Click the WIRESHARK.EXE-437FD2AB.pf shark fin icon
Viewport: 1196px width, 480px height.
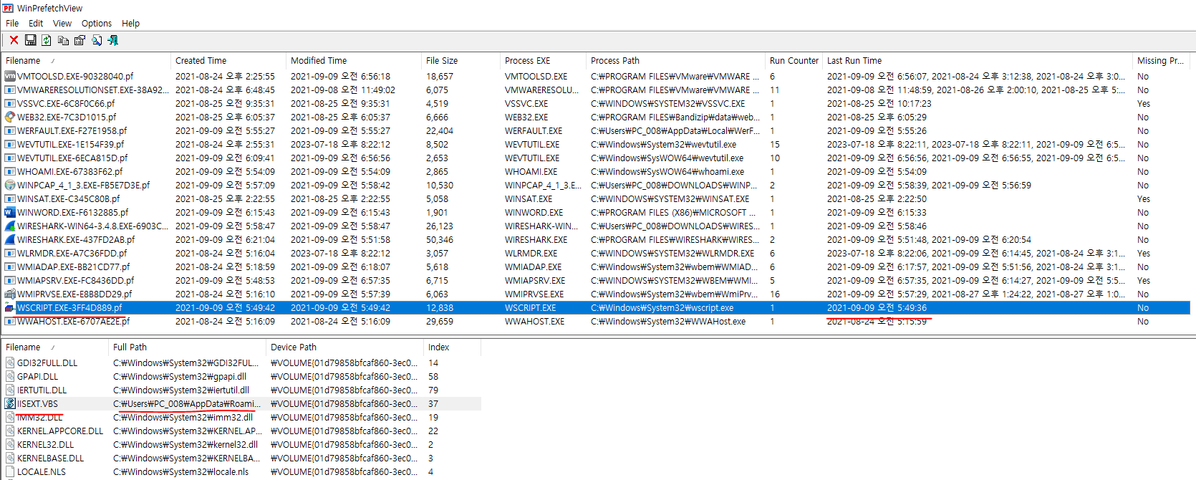click(10, 240)
